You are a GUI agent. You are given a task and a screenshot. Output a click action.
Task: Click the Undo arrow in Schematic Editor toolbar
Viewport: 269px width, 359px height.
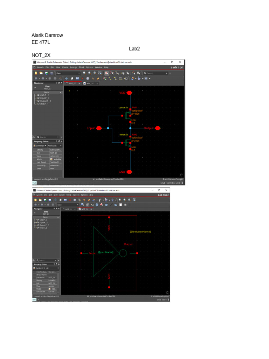pos(93,79)
